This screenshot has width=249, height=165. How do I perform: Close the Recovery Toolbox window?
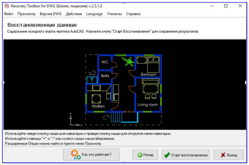click(240, 6)
